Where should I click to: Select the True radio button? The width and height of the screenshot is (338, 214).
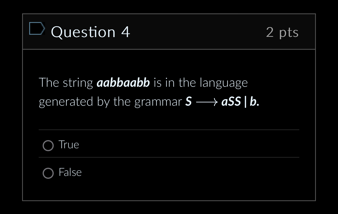48,145
